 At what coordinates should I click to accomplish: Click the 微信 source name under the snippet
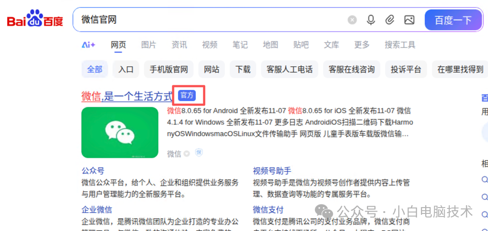point(174,153)
